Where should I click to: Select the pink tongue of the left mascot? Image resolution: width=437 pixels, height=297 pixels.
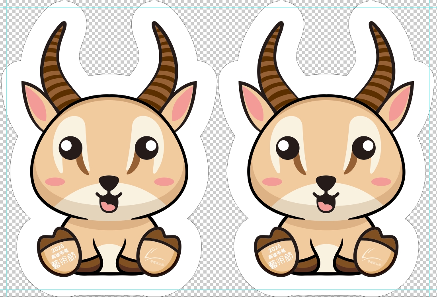107,206
